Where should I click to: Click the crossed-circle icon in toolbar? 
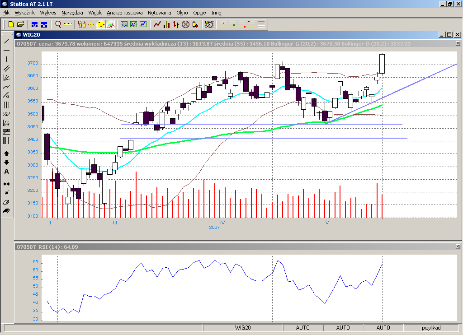185,24
